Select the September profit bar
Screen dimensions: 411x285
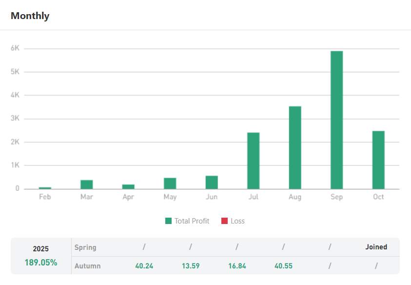pos(336,120)
